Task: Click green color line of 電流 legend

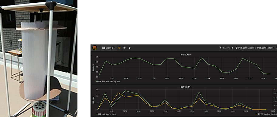Action: point(97,114)
